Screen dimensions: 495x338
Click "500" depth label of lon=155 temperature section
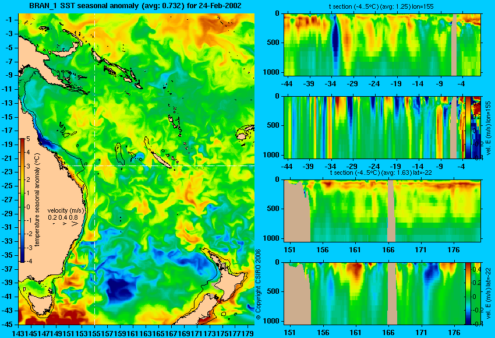coord(273,43)
